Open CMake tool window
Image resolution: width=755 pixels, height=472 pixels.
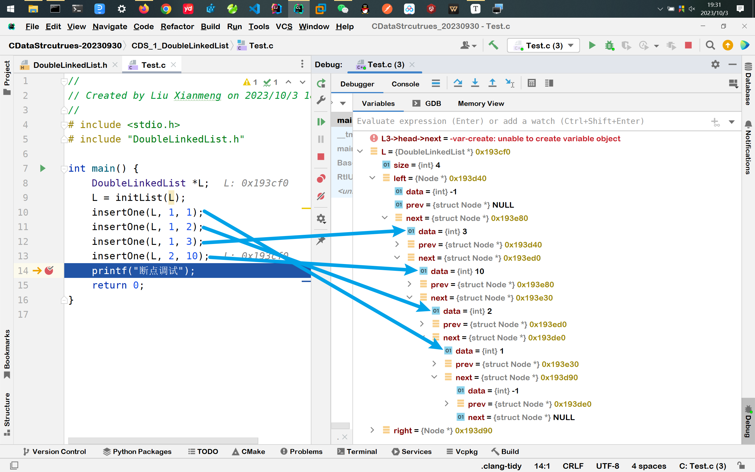(248, 451)
